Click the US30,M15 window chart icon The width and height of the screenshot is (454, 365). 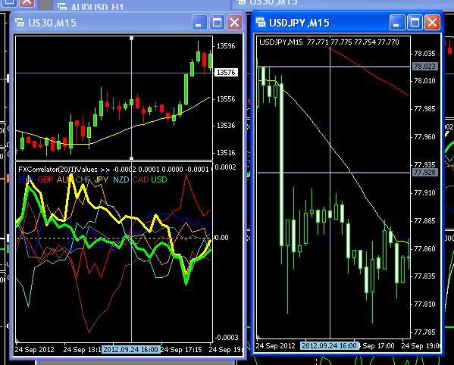point(20,23)
